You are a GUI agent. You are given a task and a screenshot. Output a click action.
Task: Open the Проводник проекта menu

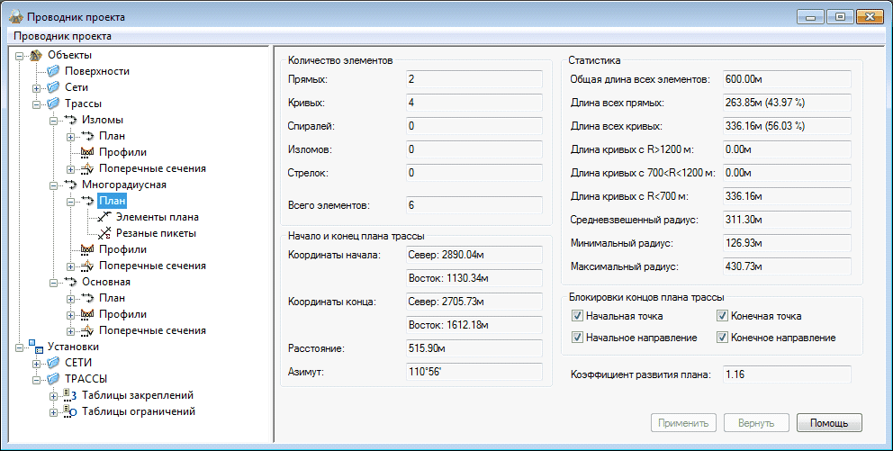coord(60,36)
